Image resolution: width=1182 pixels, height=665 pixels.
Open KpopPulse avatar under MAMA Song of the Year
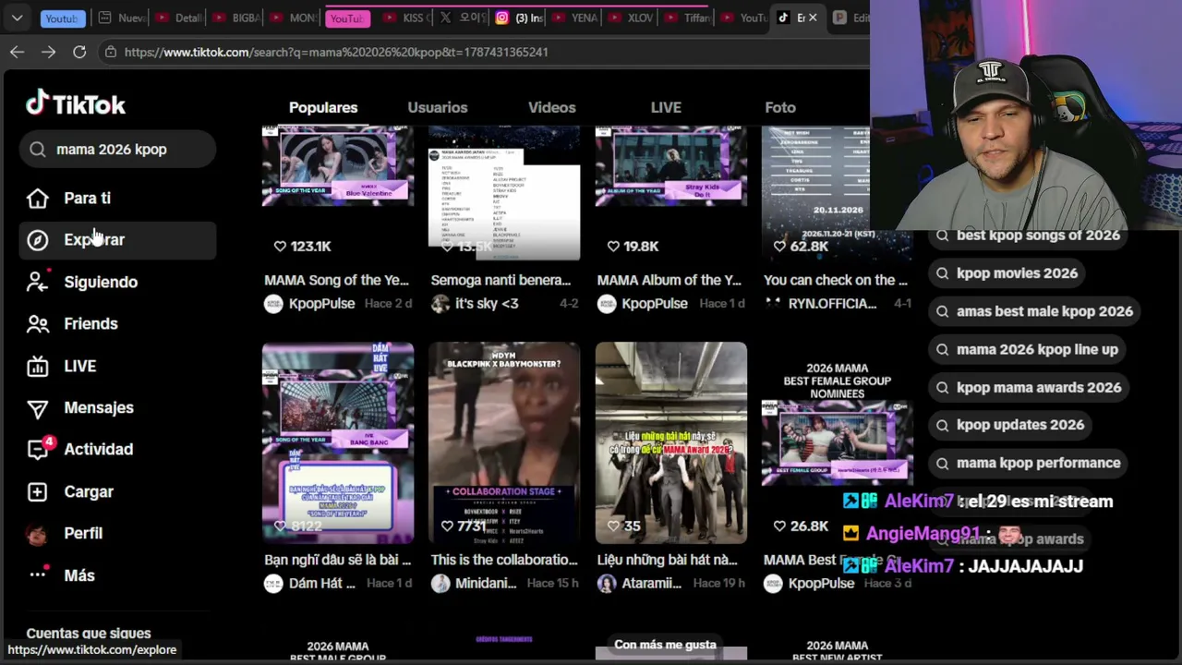tap(273, 304)
